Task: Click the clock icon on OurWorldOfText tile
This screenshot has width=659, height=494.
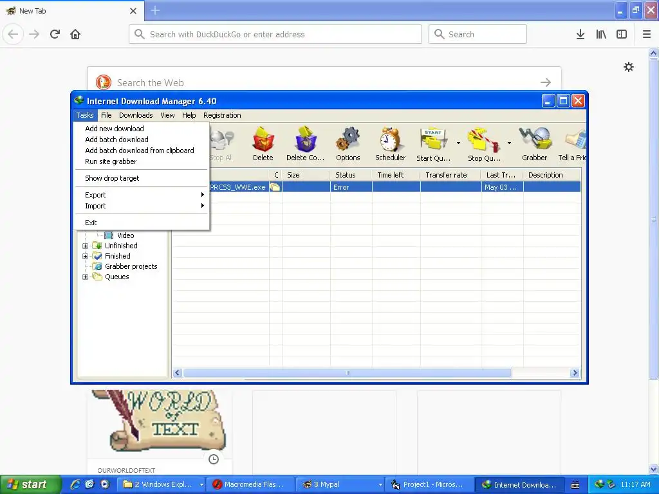Action: tap(214, 459)
